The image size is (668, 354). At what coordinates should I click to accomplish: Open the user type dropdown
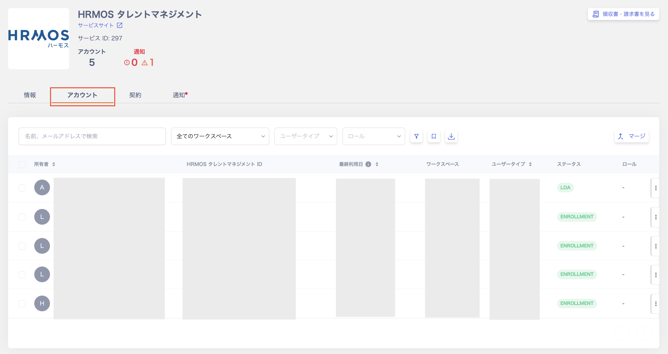306,136
